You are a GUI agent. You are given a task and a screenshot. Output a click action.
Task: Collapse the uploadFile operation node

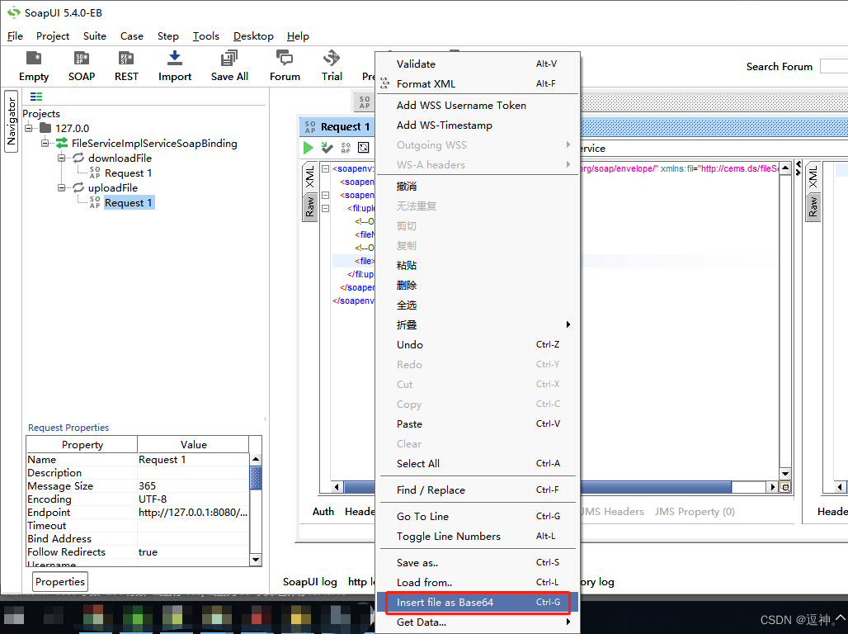click(62, 188)
